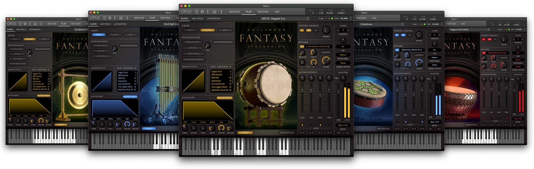This screenshot has height=169, width=534.
Task: Toggle left sidebar layout icon in center window
Action: pos(209,12)
